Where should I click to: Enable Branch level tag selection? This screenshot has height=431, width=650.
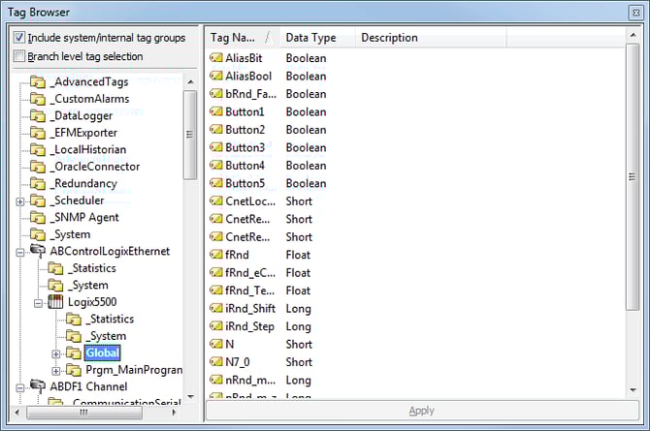click(19, 56)
